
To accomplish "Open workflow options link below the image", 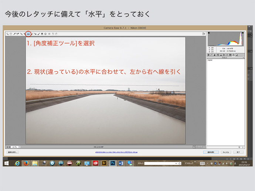I will click(x=116, y=152).
